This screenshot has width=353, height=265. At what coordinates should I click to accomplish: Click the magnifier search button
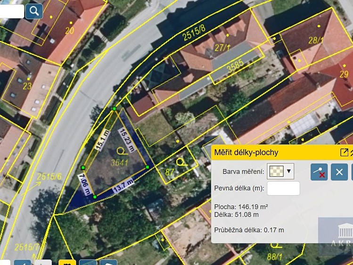tap(34, 11)
